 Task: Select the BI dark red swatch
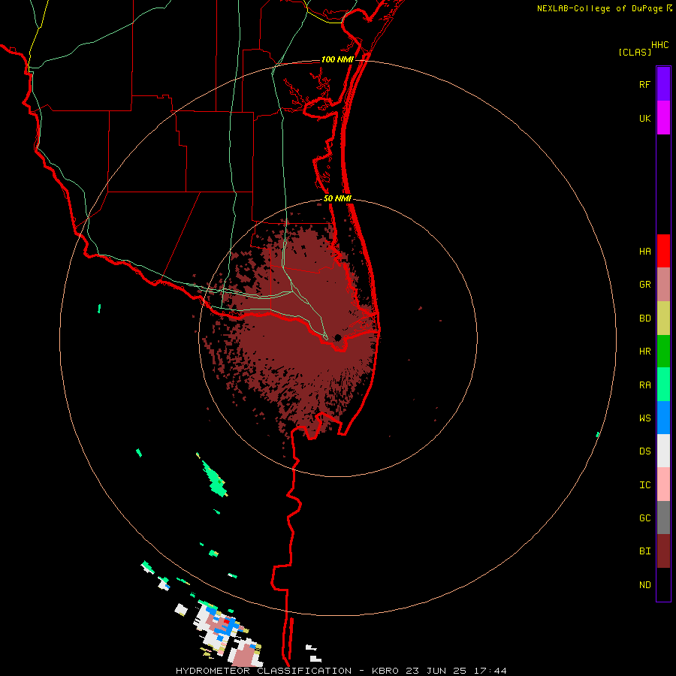[663, 551]
